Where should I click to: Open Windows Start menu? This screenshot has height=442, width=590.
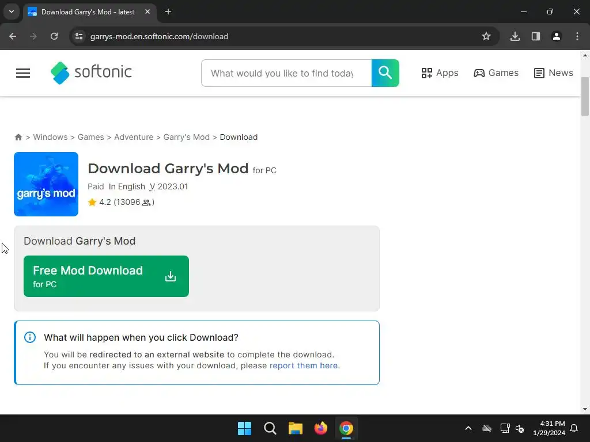(x=244, y=428)
